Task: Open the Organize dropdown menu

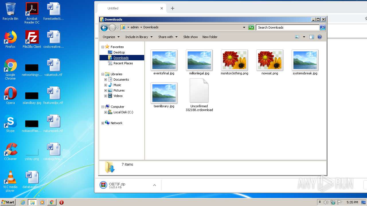Action: (x=111, y=37)
